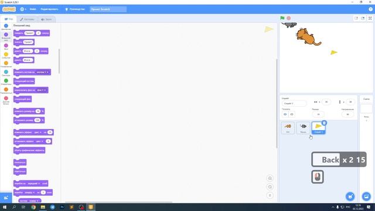Image resolution: width=375 pixels, height=211 pixels.
Task: Select the Control blocks category (orange circle)
Action: click(6, 63)
